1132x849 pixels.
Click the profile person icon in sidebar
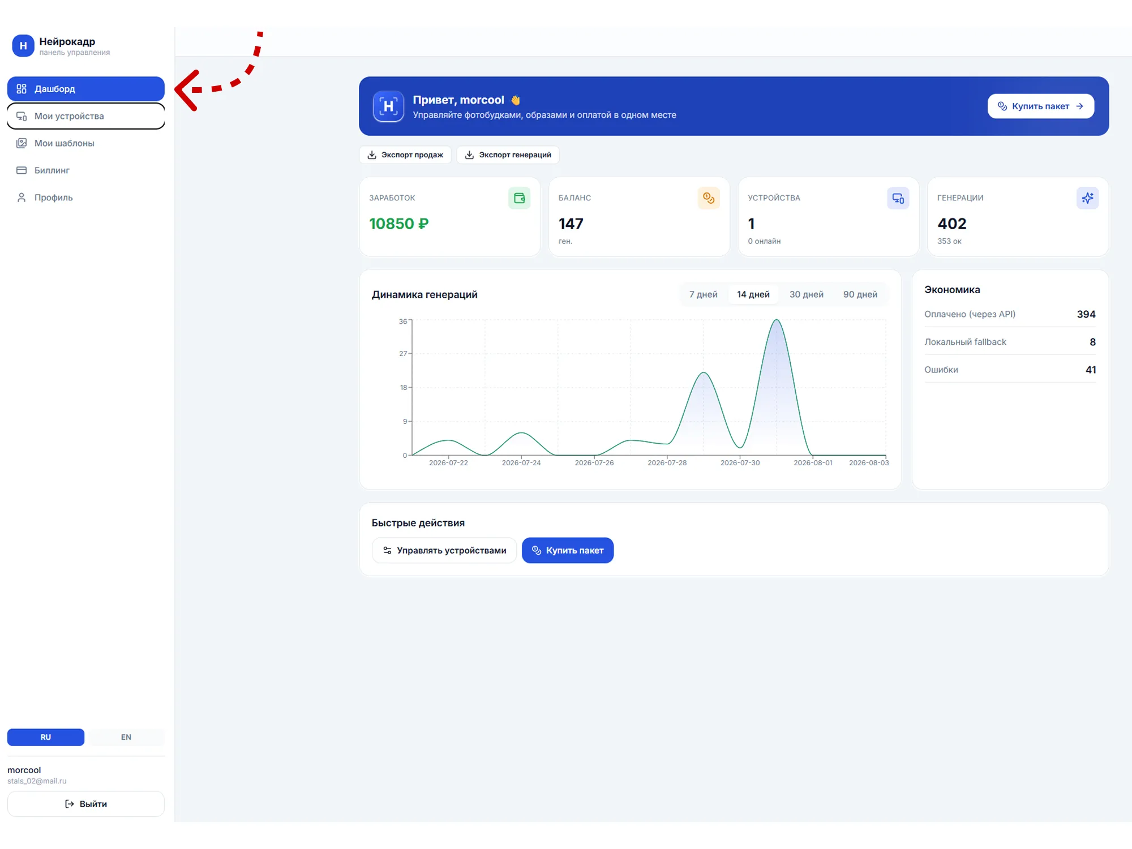[22, 198]
